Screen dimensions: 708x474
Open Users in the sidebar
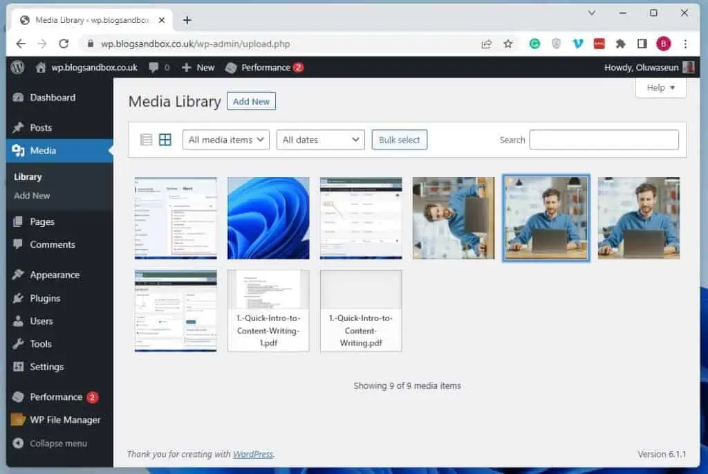pos(41,321)
